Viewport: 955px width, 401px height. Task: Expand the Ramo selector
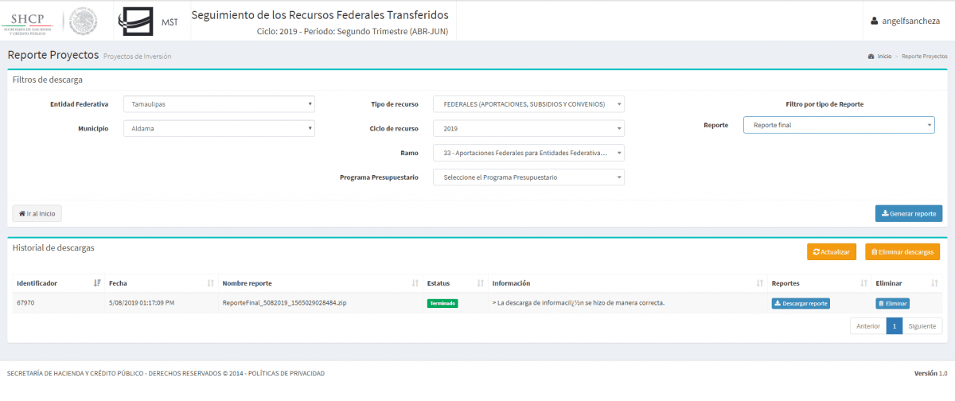[x=528, y=153]
